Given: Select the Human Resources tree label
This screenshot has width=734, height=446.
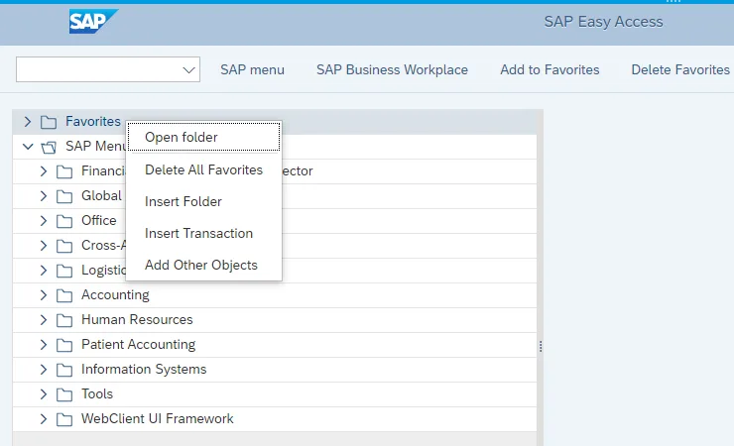Looking at the screenshot, I should pos(137,320).
